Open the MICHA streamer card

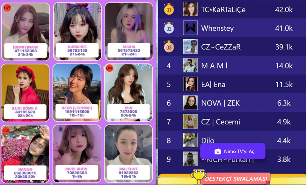pyautogui.click(x=129, y=32)
